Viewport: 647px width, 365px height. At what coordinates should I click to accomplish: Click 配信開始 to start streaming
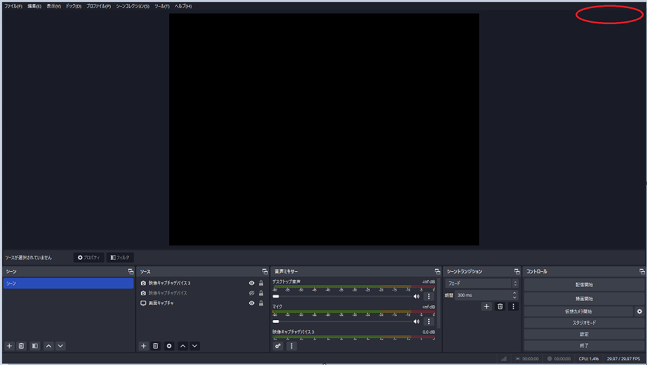pos(584,285)
